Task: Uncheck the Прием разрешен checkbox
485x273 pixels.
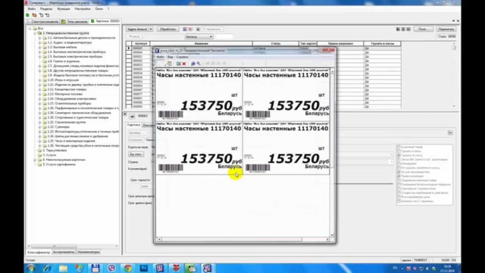Action: point(398,176)
